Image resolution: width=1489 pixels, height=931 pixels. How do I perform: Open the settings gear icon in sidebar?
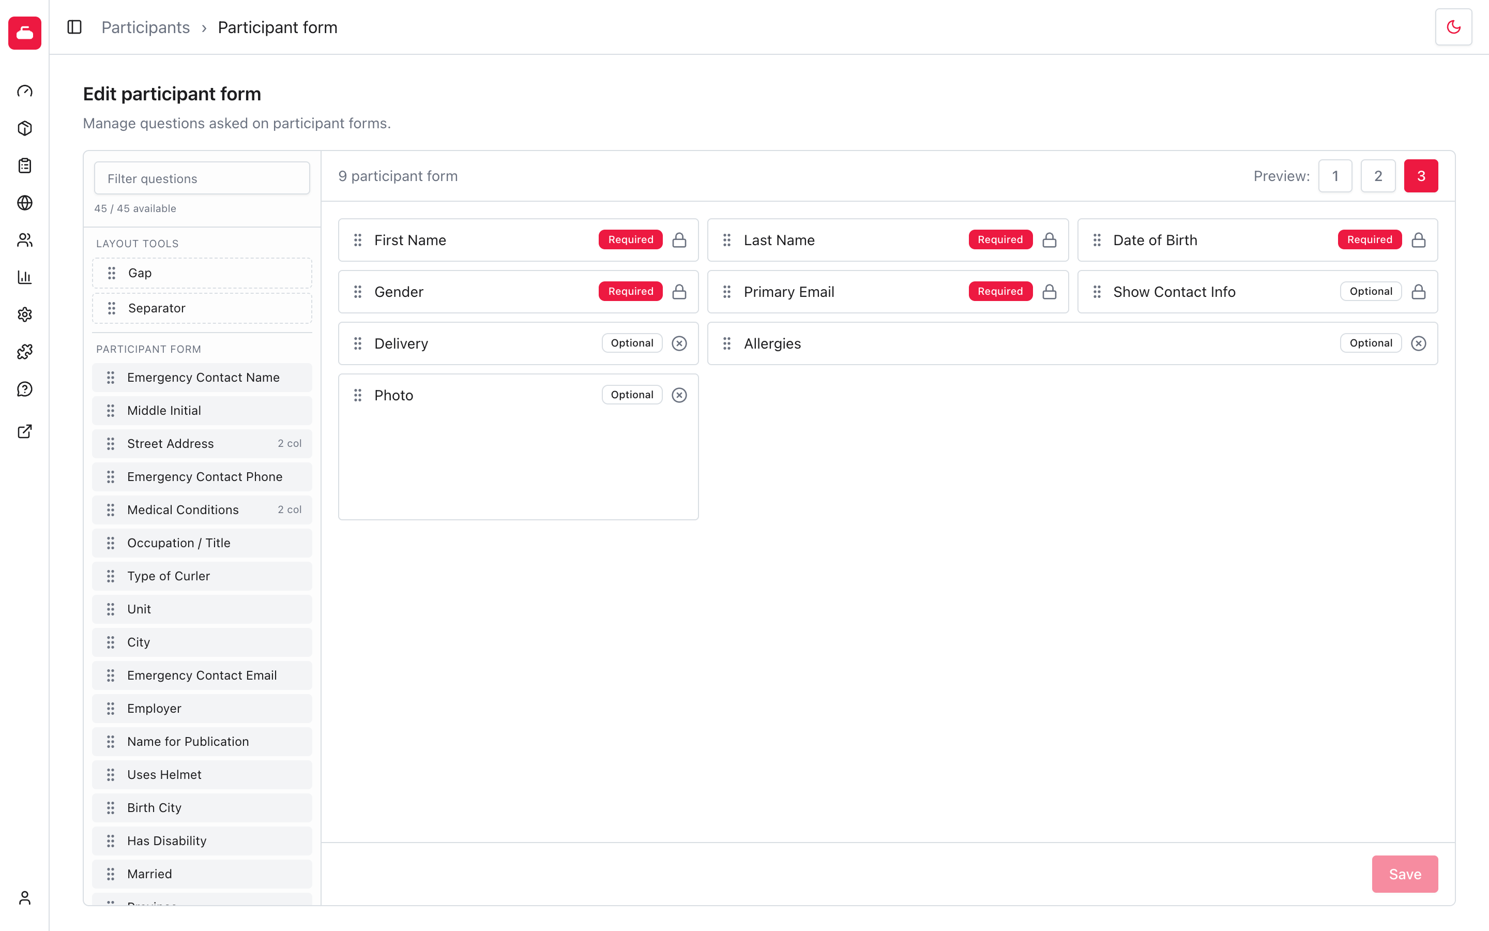[x=25, y=314]
